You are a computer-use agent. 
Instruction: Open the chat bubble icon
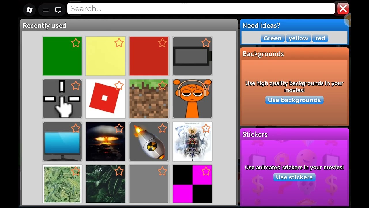[58, 10]
